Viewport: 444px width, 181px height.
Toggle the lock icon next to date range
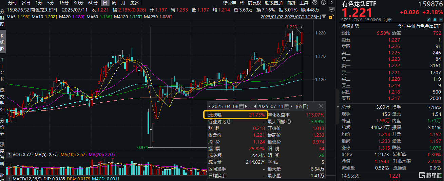click(331, 17)
